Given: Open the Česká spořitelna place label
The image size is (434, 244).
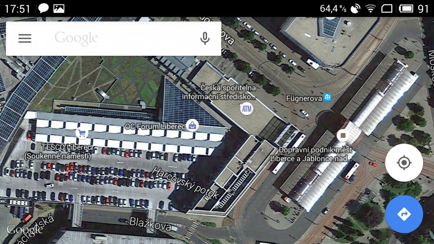Looking at the screenshot, I should pyautogui.click(x=228, y=88).
